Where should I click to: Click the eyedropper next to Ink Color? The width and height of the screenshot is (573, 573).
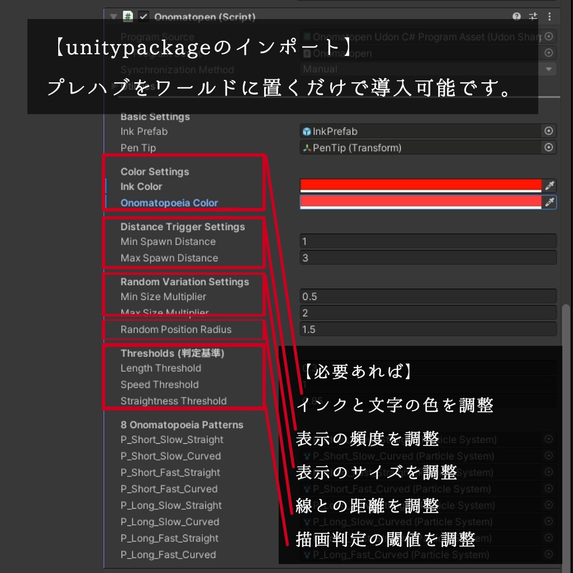(549, 185)
